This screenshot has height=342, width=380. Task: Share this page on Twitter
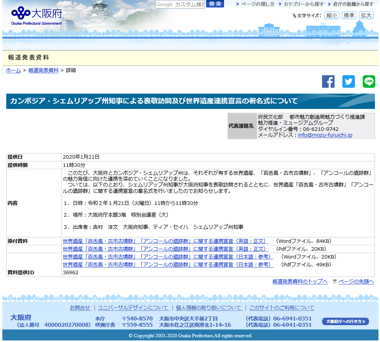(348, 81)
